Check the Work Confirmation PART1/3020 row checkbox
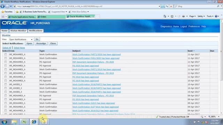The width and height of the screenshot is (223, 125). pyautogui.click(x=6, y=58)
